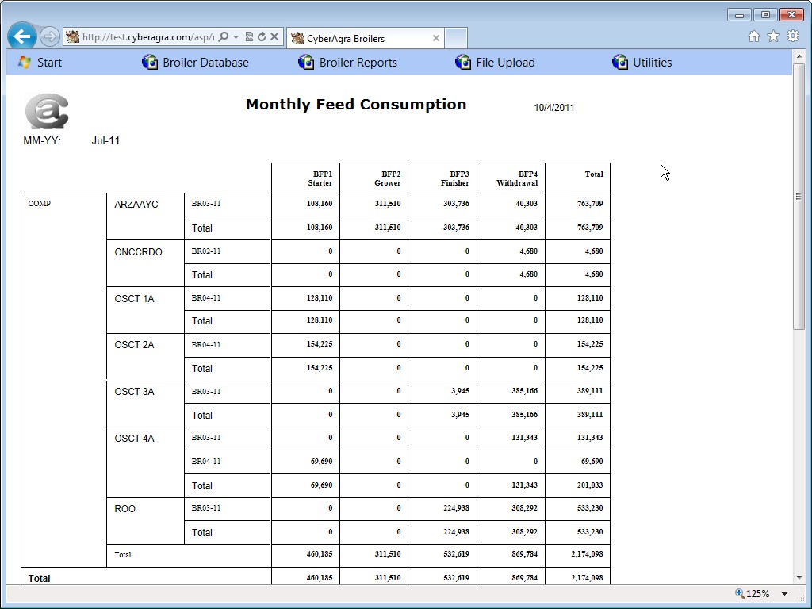Open the Broiler Reports menu
This screenshot has height=609, width=812.
348,63
